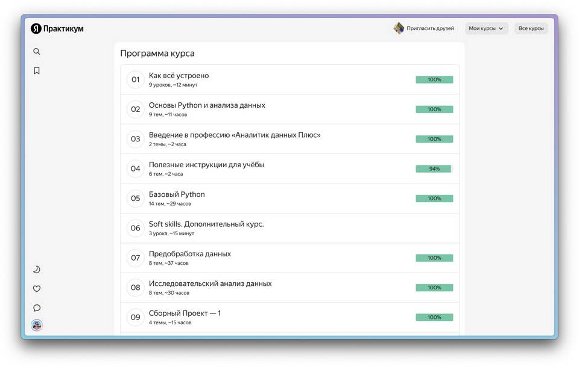Click the 100% progress bar for Предобработка данных
This screenshot has height=367, width=579.
point(434,258)
